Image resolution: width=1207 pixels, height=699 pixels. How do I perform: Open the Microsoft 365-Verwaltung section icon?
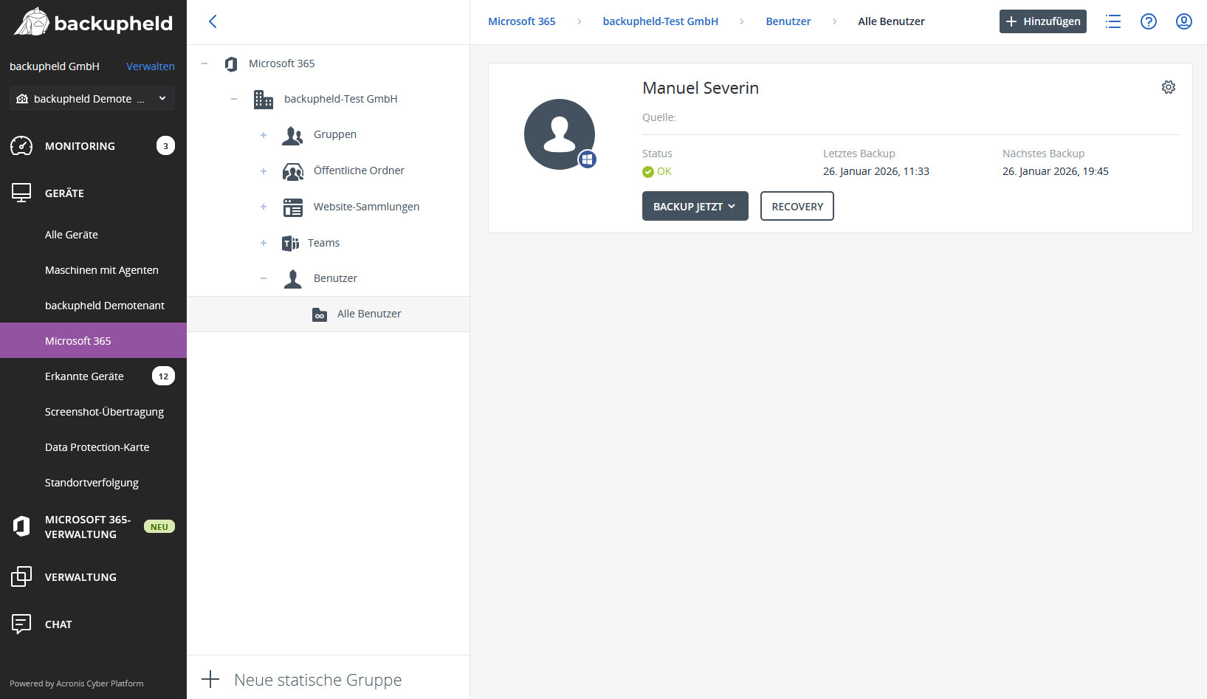(x=21, y=526)
